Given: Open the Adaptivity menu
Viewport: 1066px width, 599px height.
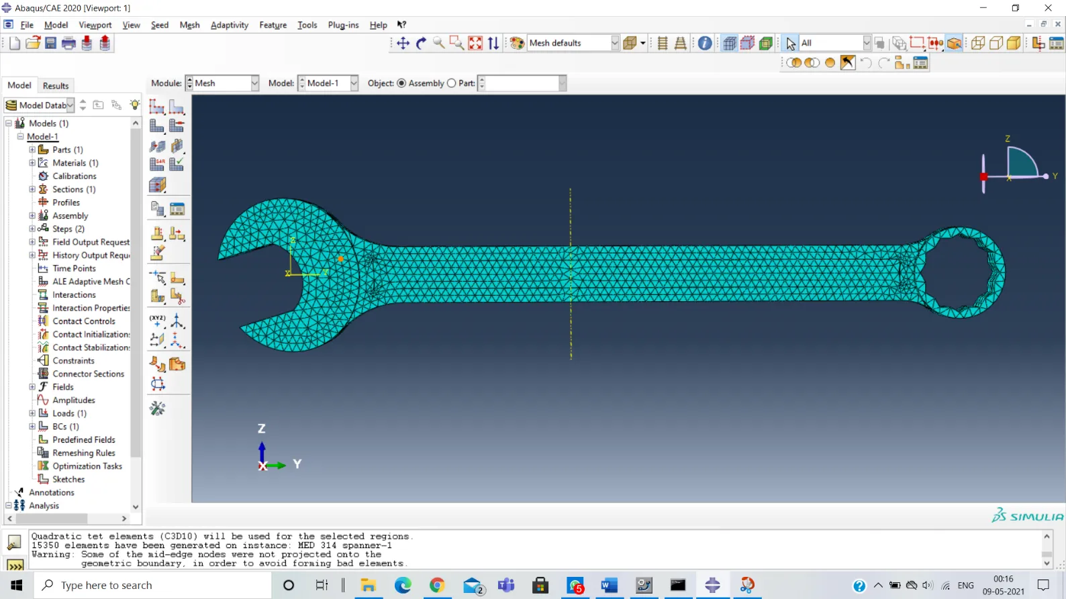Looking at the screenshot, I should (x=229, y=25).
